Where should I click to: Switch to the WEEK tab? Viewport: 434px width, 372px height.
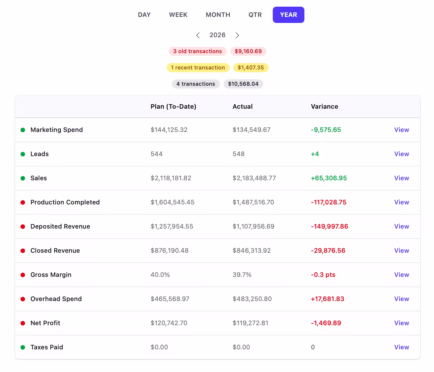[178, 15]
